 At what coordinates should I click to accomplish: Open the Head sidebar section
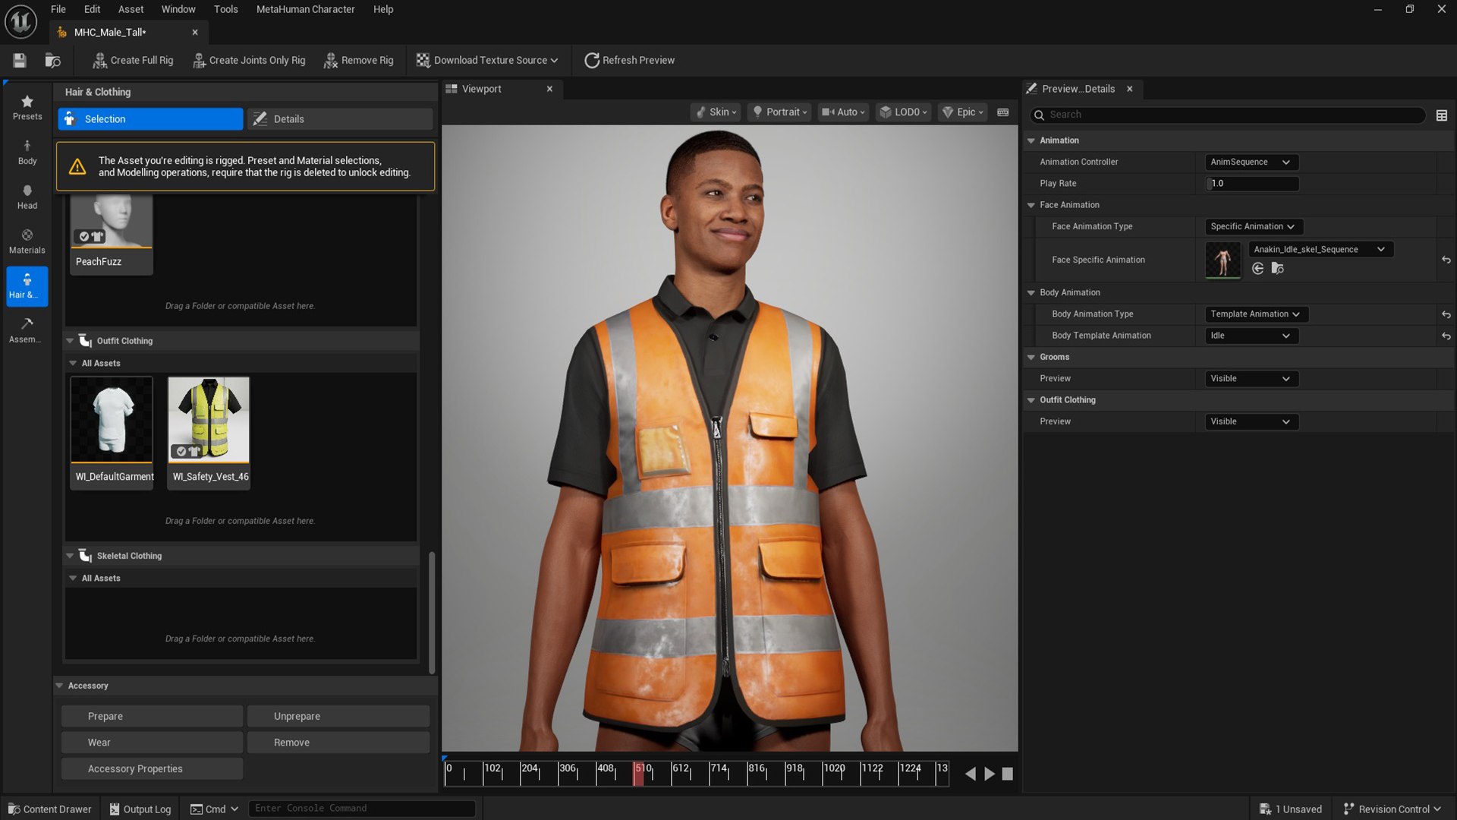(27, 197)
